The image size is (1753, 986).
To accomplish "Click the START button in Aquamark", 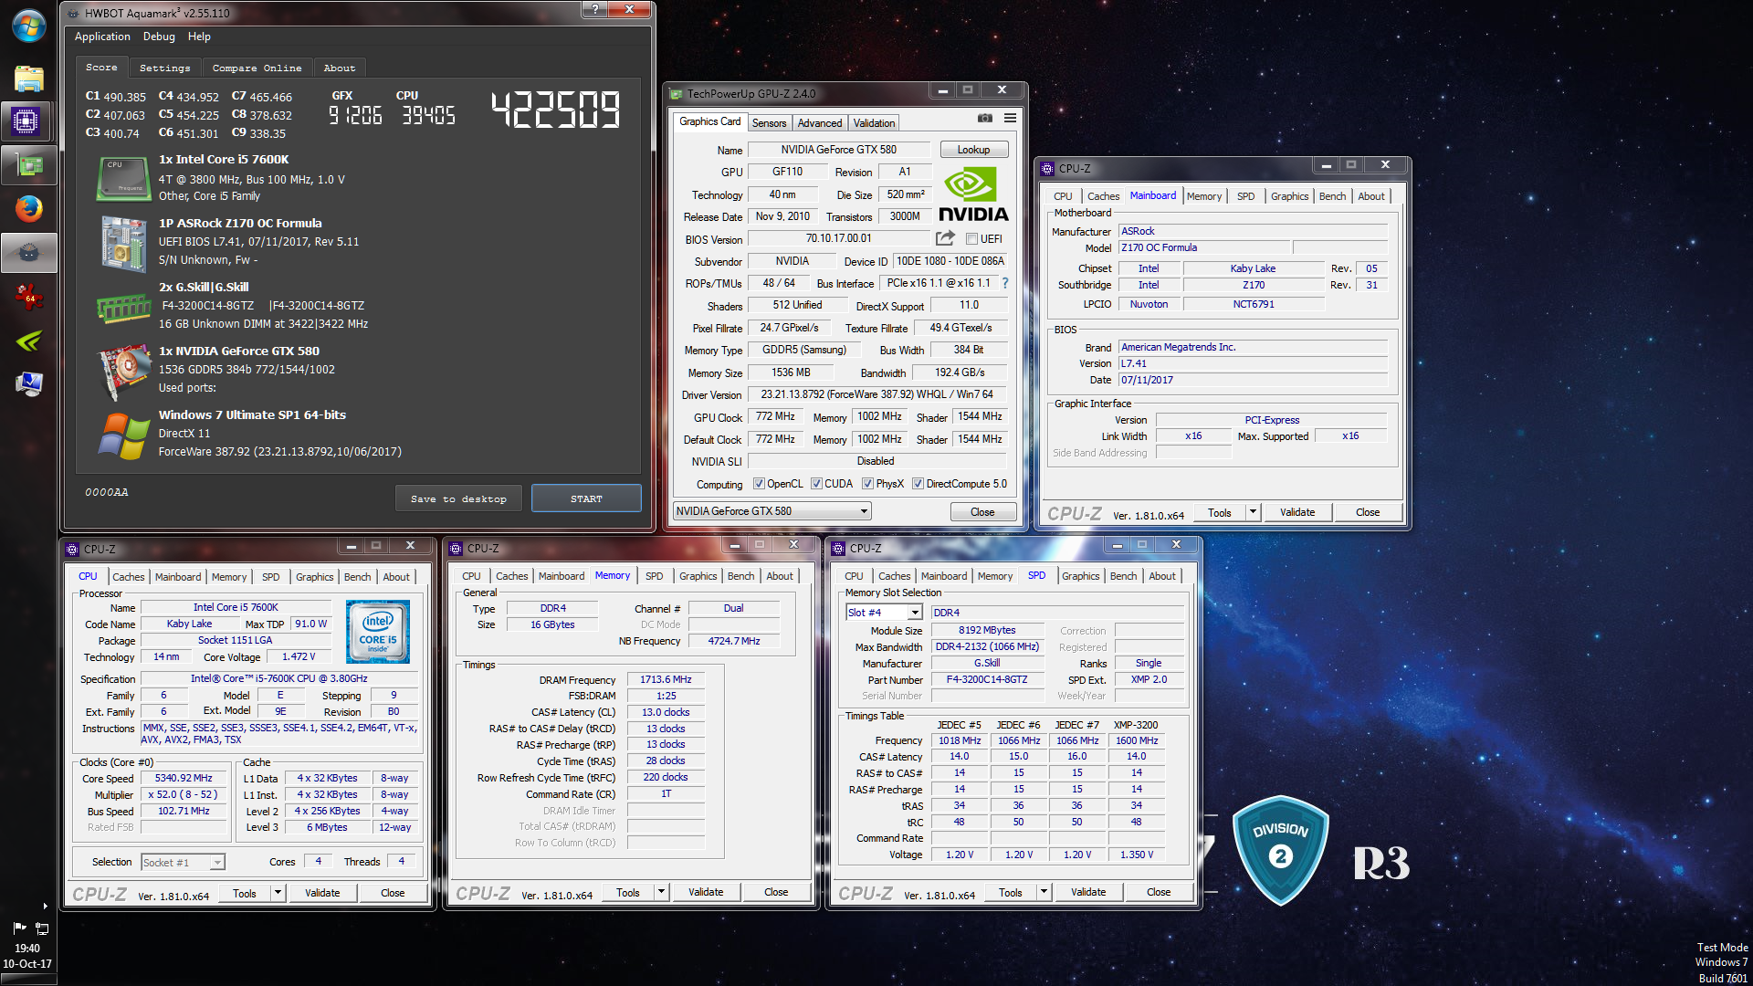I will tap(586, 498).
